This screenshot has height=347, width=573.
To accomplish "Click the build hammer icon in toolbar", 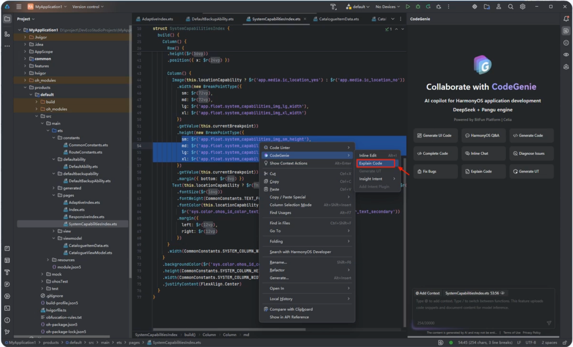I will [x=333, y=7].
